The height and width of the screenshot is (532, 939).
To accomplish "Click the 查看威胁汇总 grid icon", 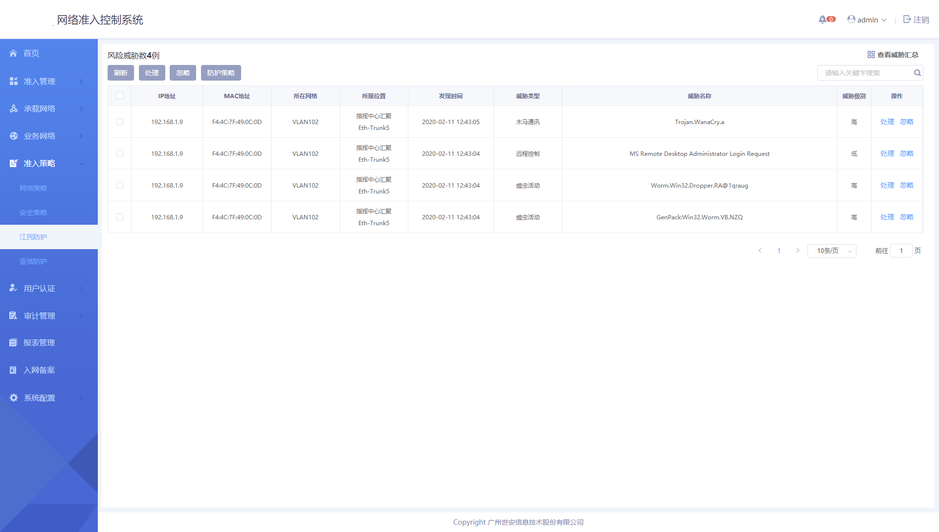I will click(871, 55).
